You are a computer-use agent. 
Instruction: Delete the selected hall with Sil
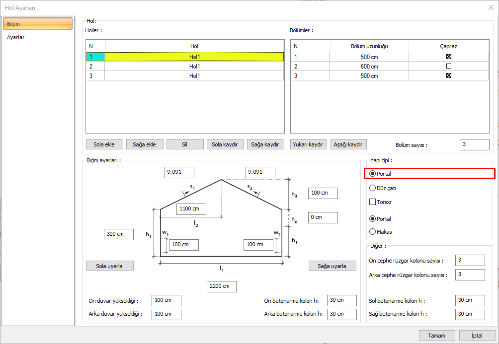pos(185,144)
